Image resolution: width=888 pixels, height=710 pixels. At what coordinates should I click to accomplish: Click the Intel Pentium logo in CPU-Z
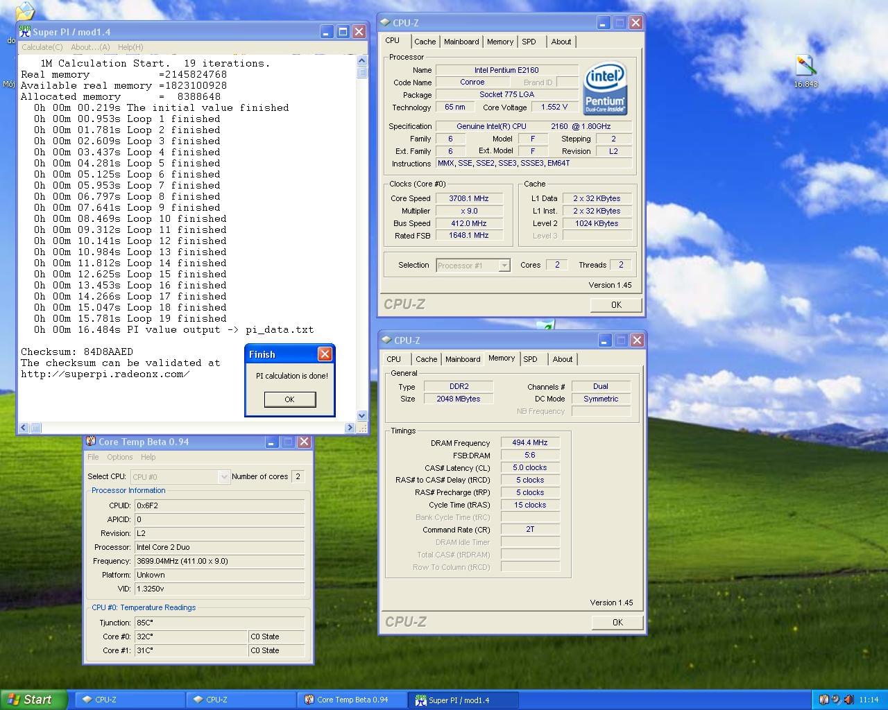pos(605,88)
